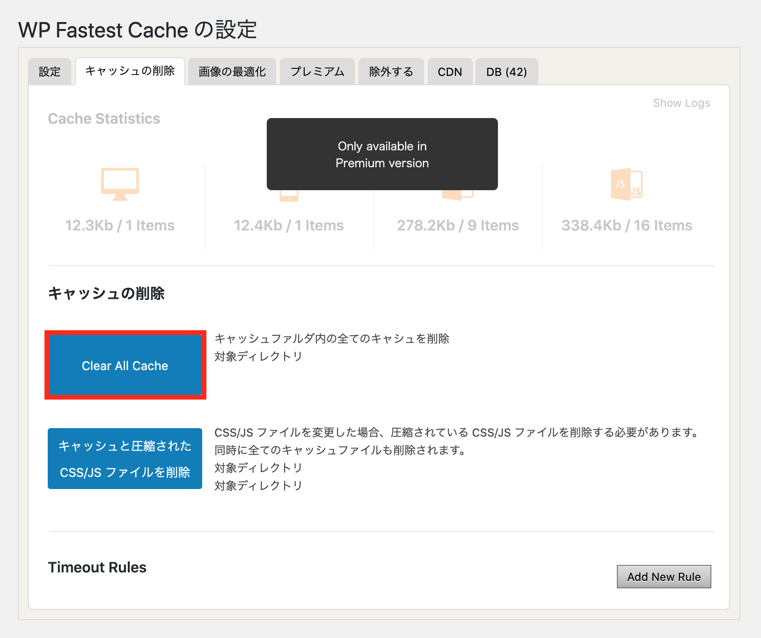This screenshot has width=761, height=638.
Task: Click the 同時に全てのキャッシュファイルも削除されます text
Action: (x=340, y=450)
